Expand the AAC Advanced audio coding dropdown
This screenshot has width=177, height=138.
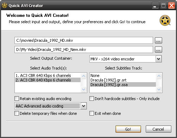click(x=83, y=106)
